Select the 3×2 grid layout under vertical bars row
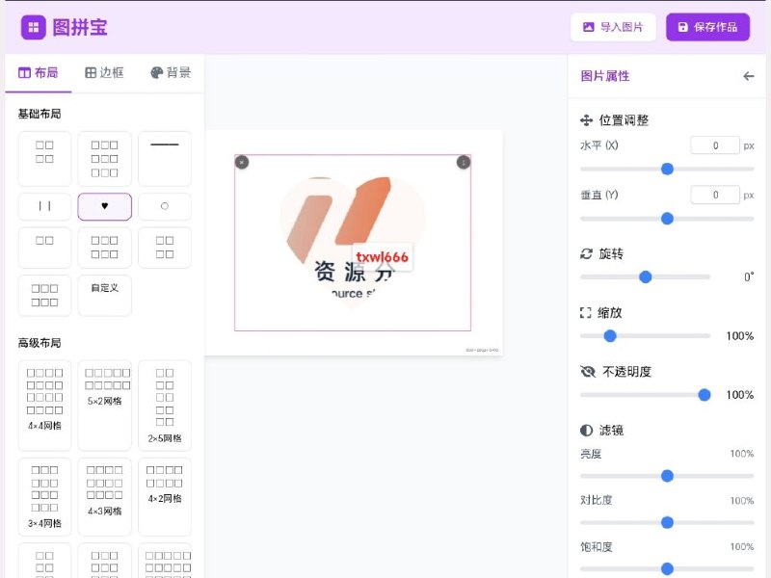The height and width of the screenshot is (578, 771). point(105,248)
